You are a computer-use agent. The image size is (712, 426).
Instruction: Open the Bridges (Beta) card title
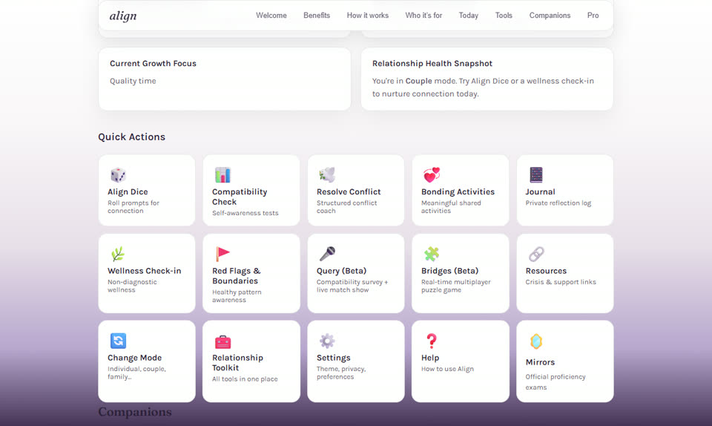click(x=449, y=271)
